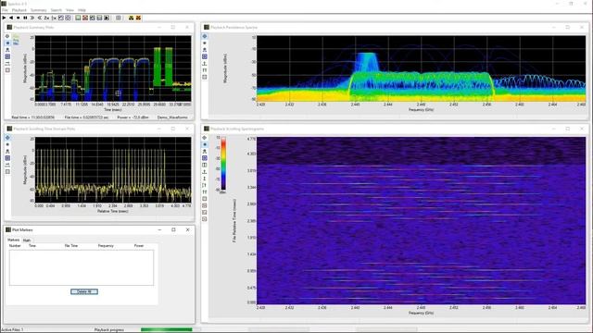Toggle grid icon in Time Domain Plots sidebar
Image resolution: width=593 pixels, height=333 pixels.
pyautogui.click(x=7, y=158)
